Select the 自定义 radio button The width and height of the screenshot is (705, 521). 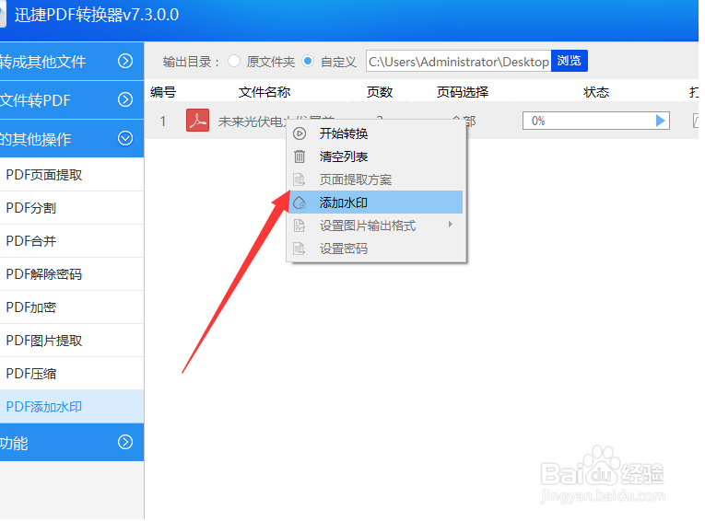point(308,61)
